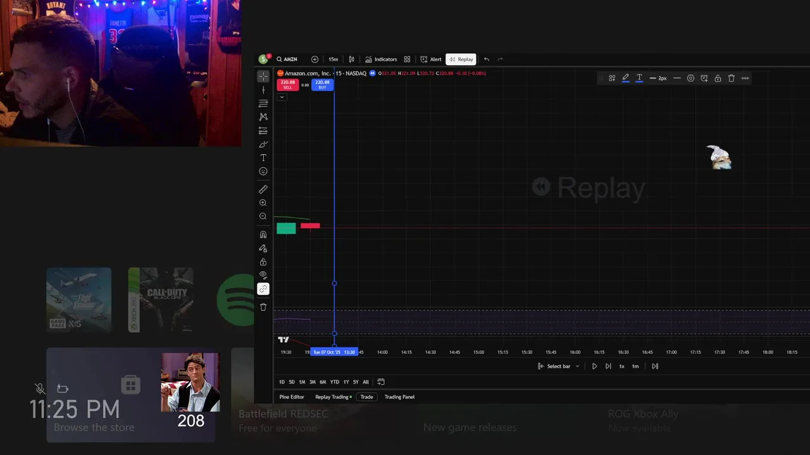This screenshot has height=455, width=810.
Task: Open drawing templates in floating toolbar
Action: [612, 78]
